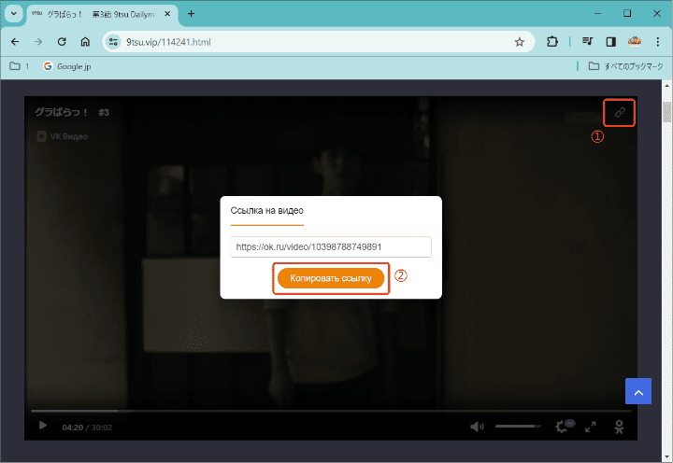The height and width of the screenshot is (463, 673).
Task: Reload the page with the refresh icon
Action: point(62,42)
